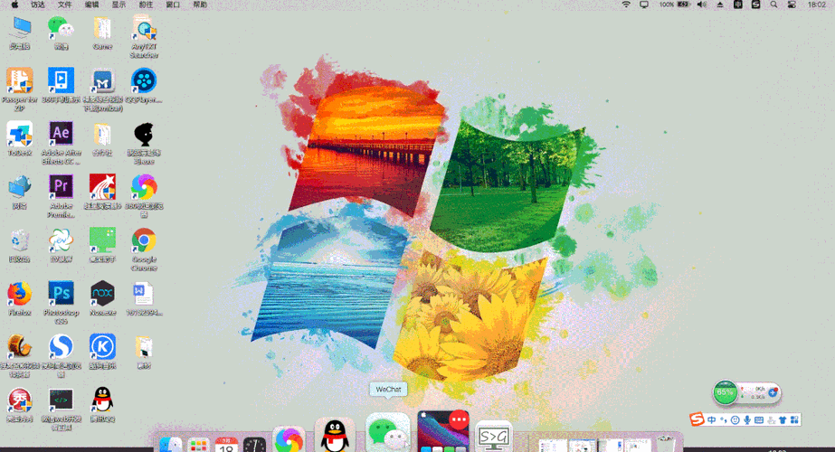This screenshot has width=835, height=452.
Task: Click the Wi-Fi status icon in menu bar
Action: [x=626, y=5]
